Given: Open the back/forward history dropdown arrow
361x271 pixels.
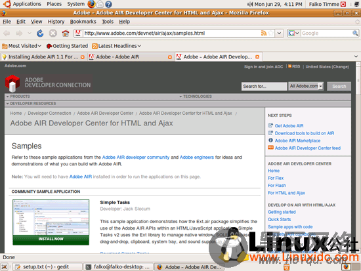Looking at the screenshot, I should point(30,33).
